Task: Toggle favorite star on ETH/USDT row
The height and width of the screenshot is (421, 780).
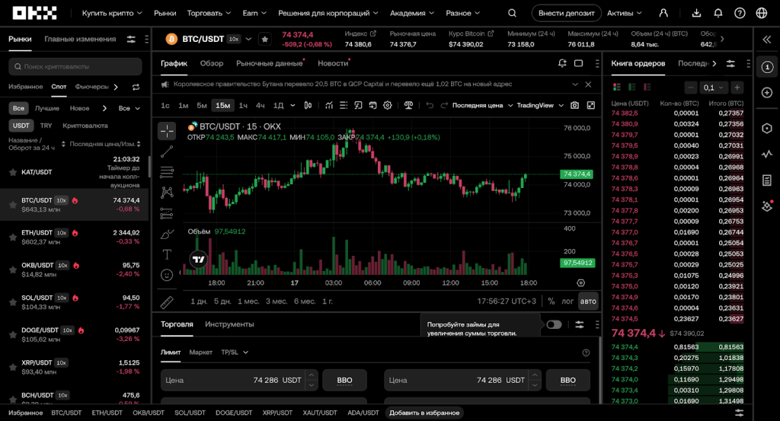Action: tap(13, 237)
